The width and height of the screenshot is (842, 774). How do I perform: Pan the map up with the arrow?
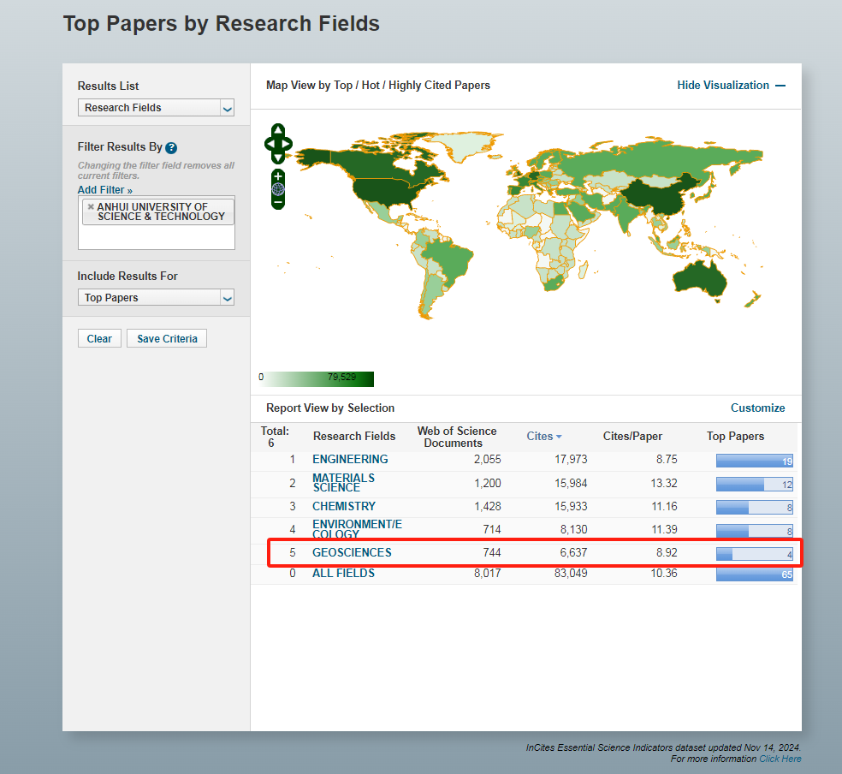click(278, 131)
